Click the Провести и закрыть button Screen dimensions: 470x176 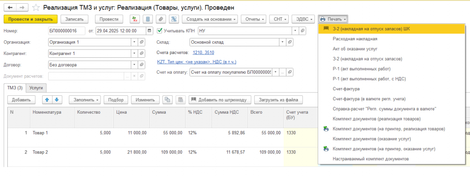click(31, 19)
